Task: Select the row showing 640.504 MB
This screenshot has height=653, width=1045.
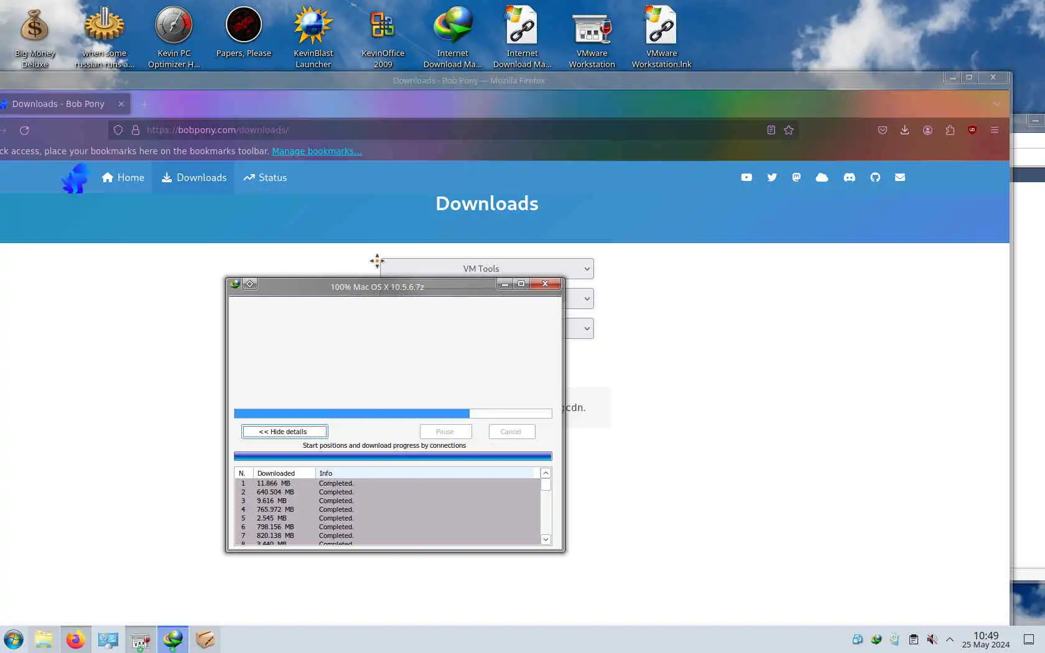Action: pyautogui.click(x=387, y=492)
